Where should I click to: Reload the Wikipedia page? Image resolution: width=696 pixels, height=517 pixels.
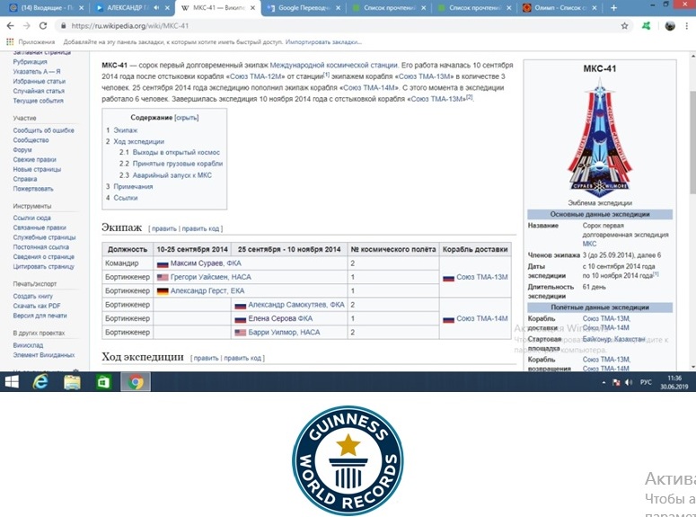43,26
